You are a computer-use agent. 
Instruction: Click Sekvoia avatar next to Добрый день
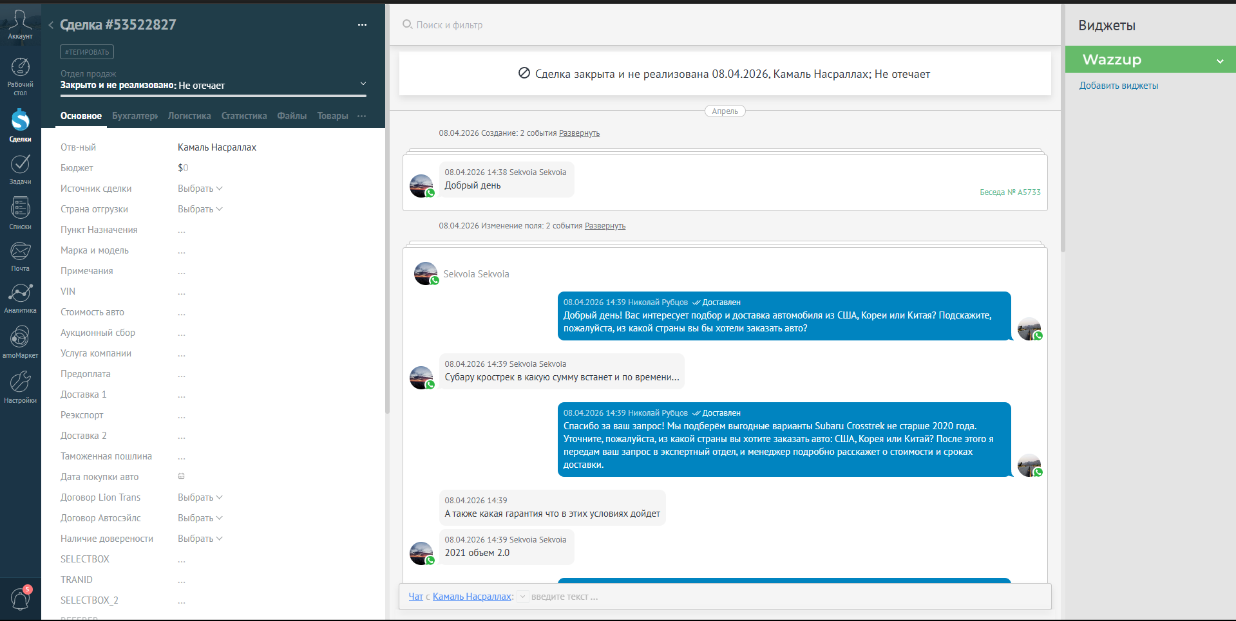click(x=422, y=185)
